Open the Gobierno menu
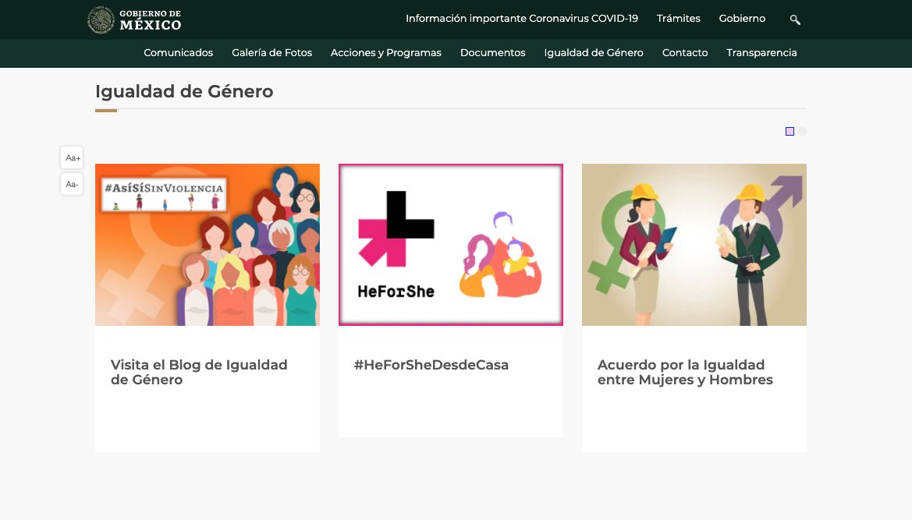Screen dimensions: 912x520 click(x=742, y=19)
